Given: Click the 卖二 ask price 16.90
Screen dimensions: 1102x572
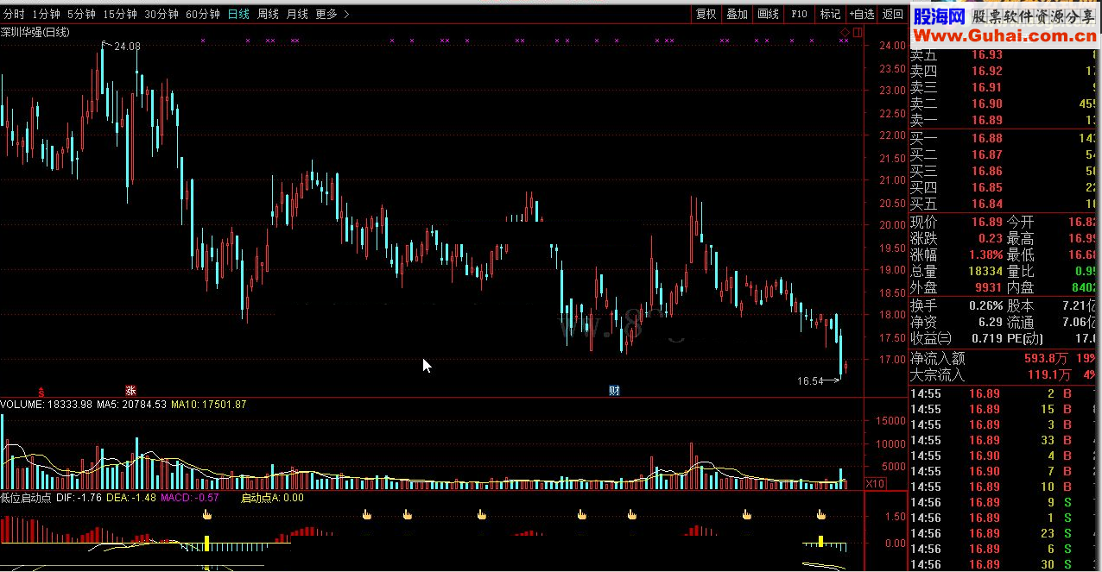Looking at the screenshot, I should (x=987, y=104).
